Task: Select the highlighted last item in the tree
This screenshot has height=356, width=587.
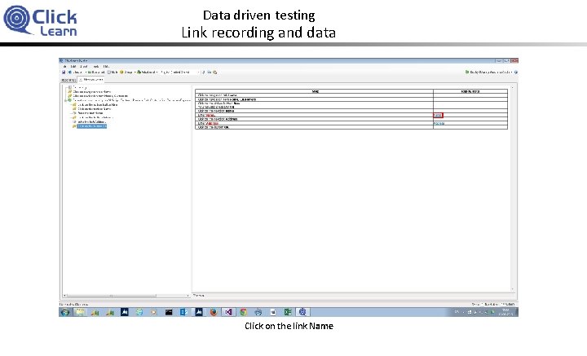Action: click(x=91, y=126)
